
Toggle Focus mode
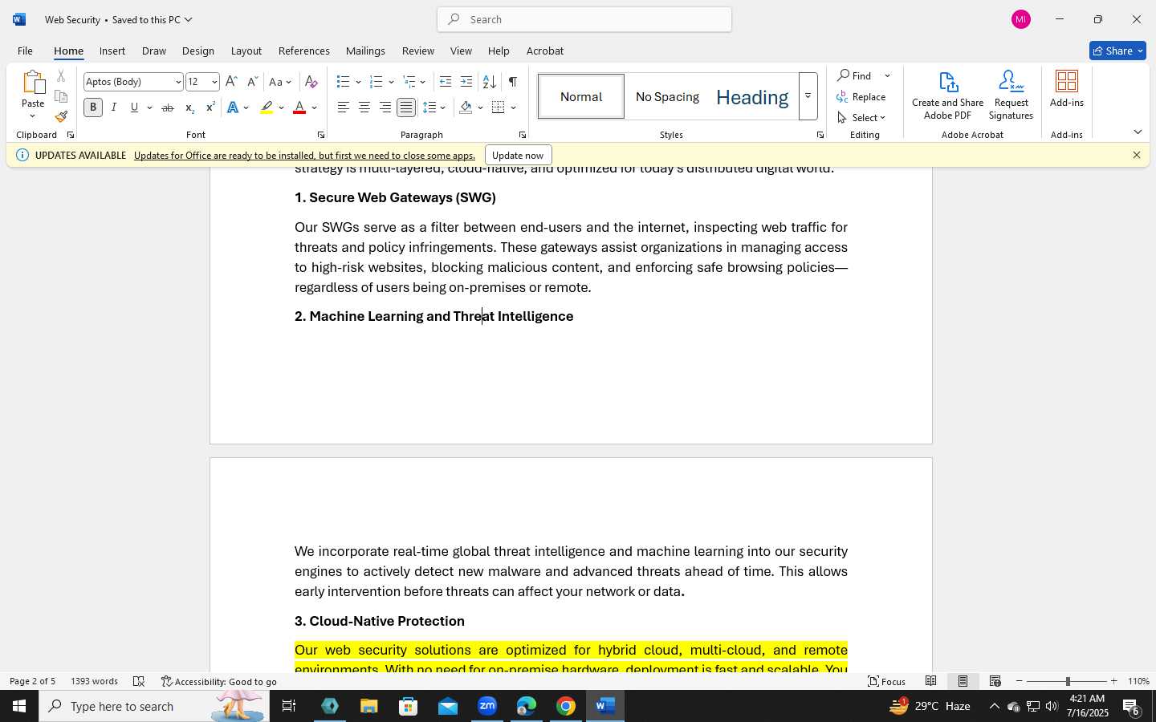pos(887,681)
